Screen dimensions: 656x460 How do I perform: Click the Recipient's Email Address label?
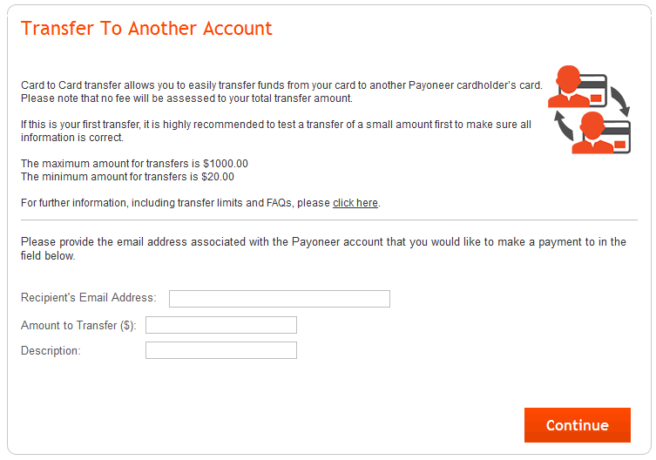point(88,298)
